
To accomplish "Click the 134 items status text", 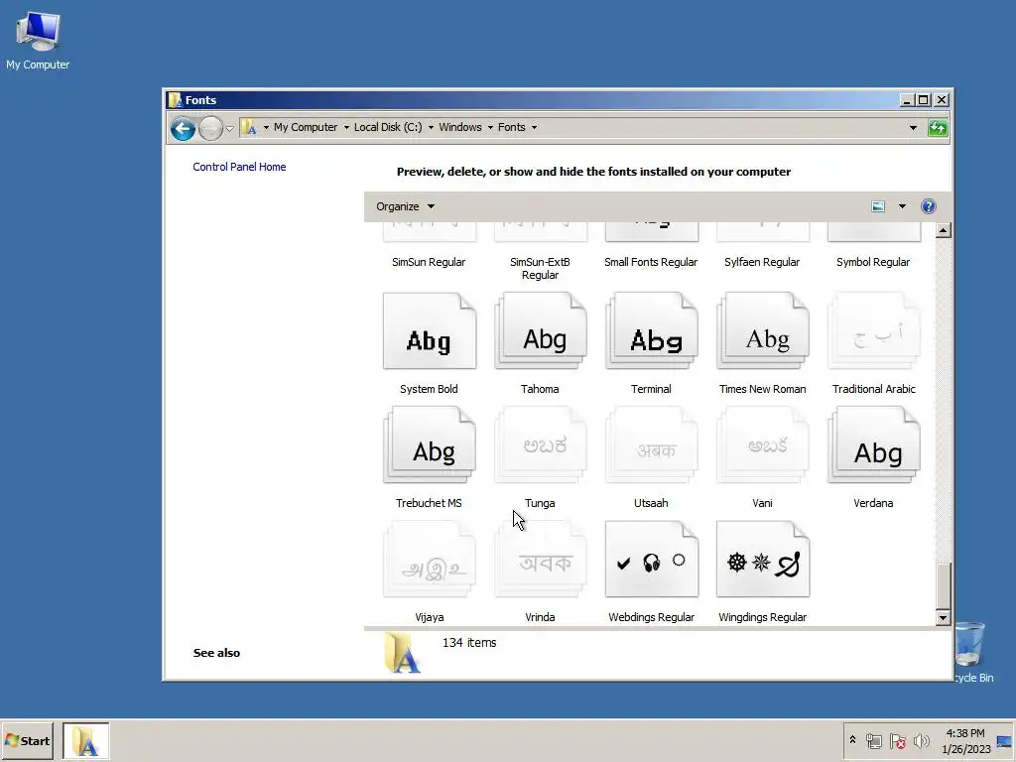I will click(x=469, y=642).
